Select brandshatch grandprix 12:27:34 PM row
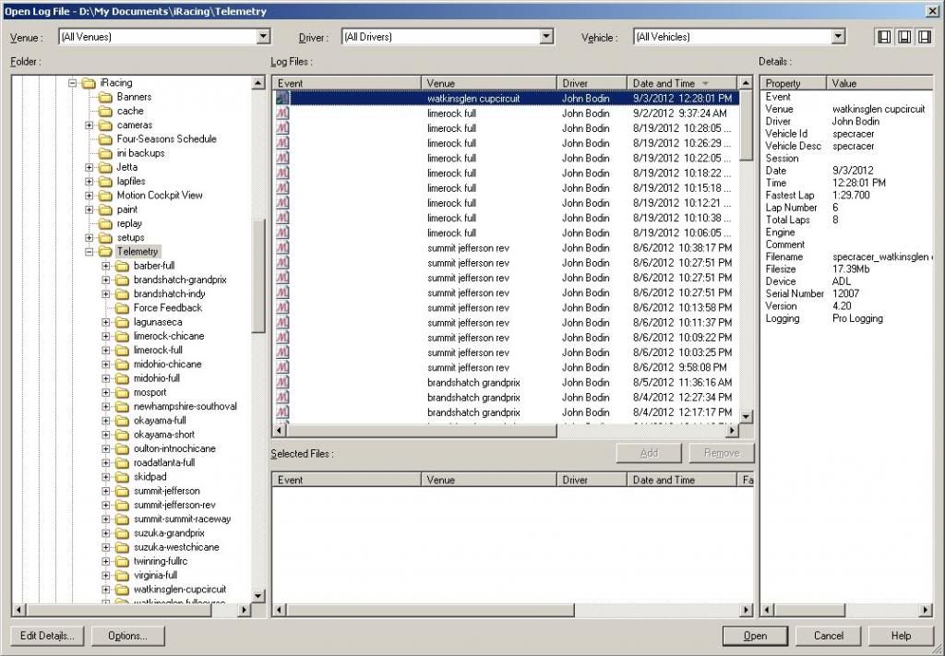 point(507,397)
